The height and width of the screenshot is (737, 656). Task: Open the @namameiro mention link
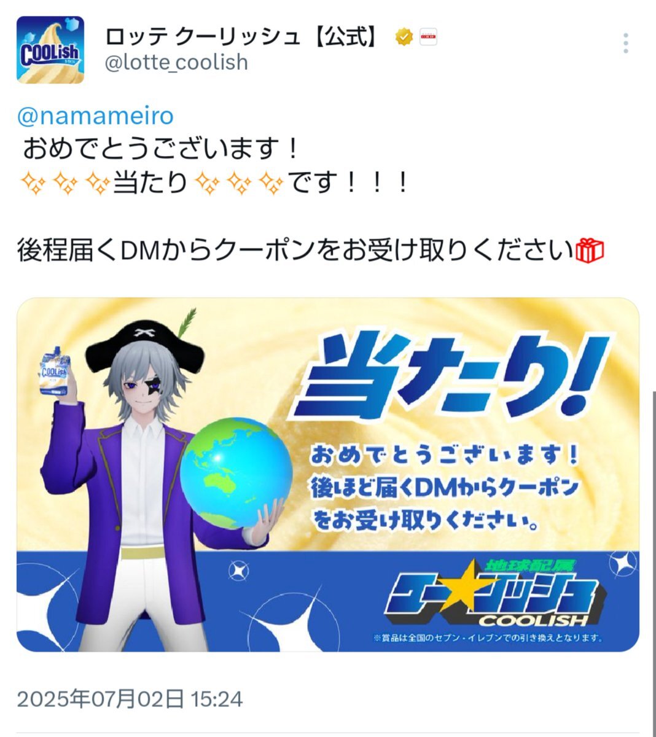[96, 115]
